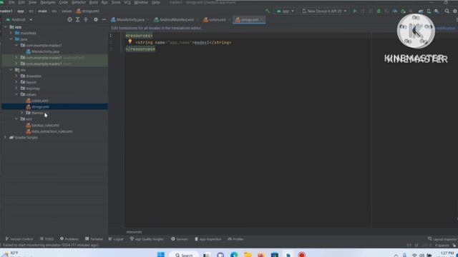The image size is (458, 257).
Task: Click the SDK Manager toolbar icon
Action: tap(437, 11)
